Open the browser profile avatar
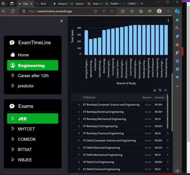The height and width of the screenshot is (175, 190). (159, 11)
